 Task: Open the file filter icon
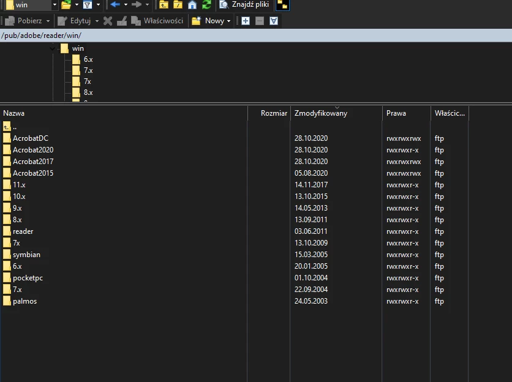tap(88, 4)
